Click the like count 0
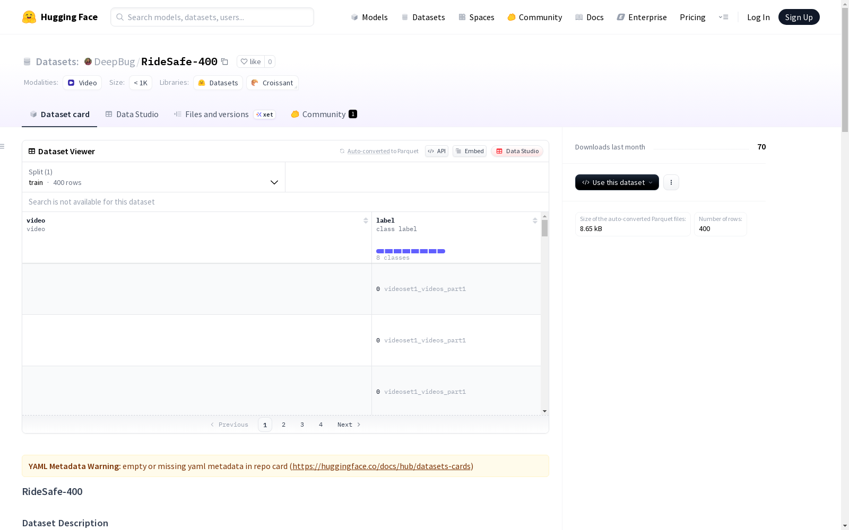849x530 pixels. pos(270,61)
